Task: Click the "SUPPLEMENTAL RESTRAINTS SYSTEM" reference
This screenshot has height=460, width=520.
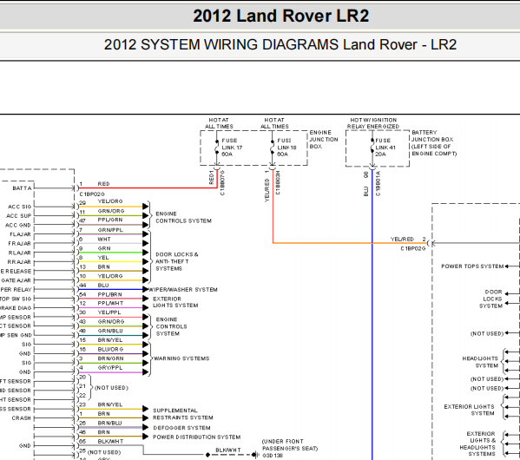Action: coord(182,414)
